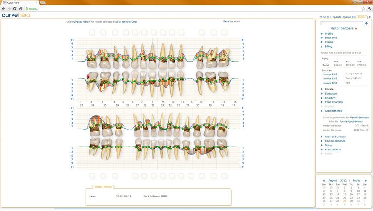Reload the page with the refresh icon
Viewport: 373px width, 211px height.
(15, 9)
